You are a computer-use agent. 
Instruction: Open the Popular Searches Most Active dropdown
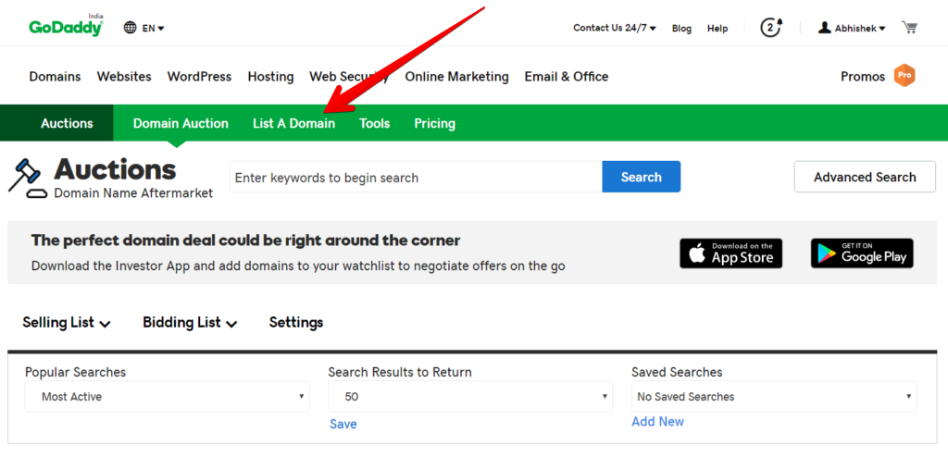168,397
